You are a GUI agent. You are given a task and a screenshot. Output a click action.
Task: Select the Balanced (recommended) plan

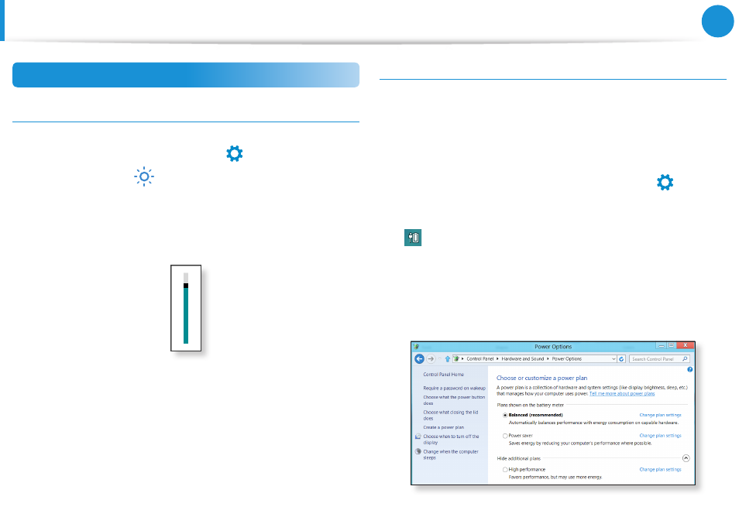click(x=505, y=415)
